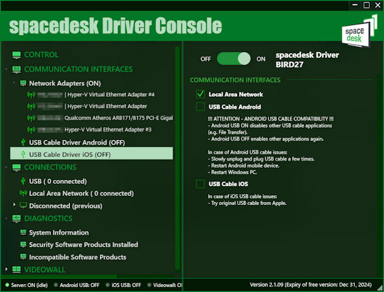Open System Information

pyautogui.click(x=59, y=232)
